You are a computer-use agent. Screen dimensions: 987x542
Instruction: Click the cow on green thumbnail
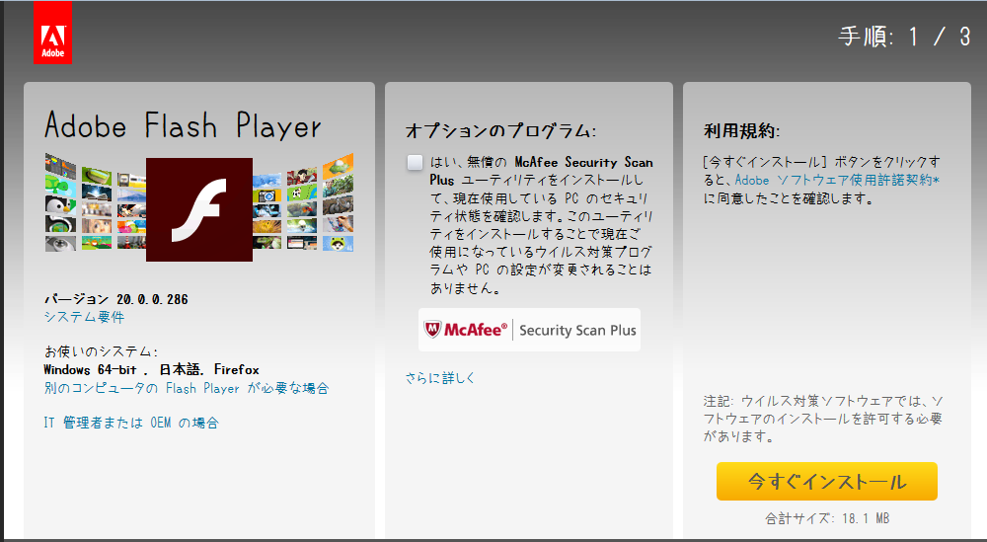point(302,193)
